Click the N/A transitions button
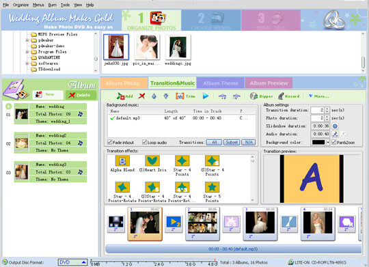Screen dimensions: 369x267 tap(249, 142)
